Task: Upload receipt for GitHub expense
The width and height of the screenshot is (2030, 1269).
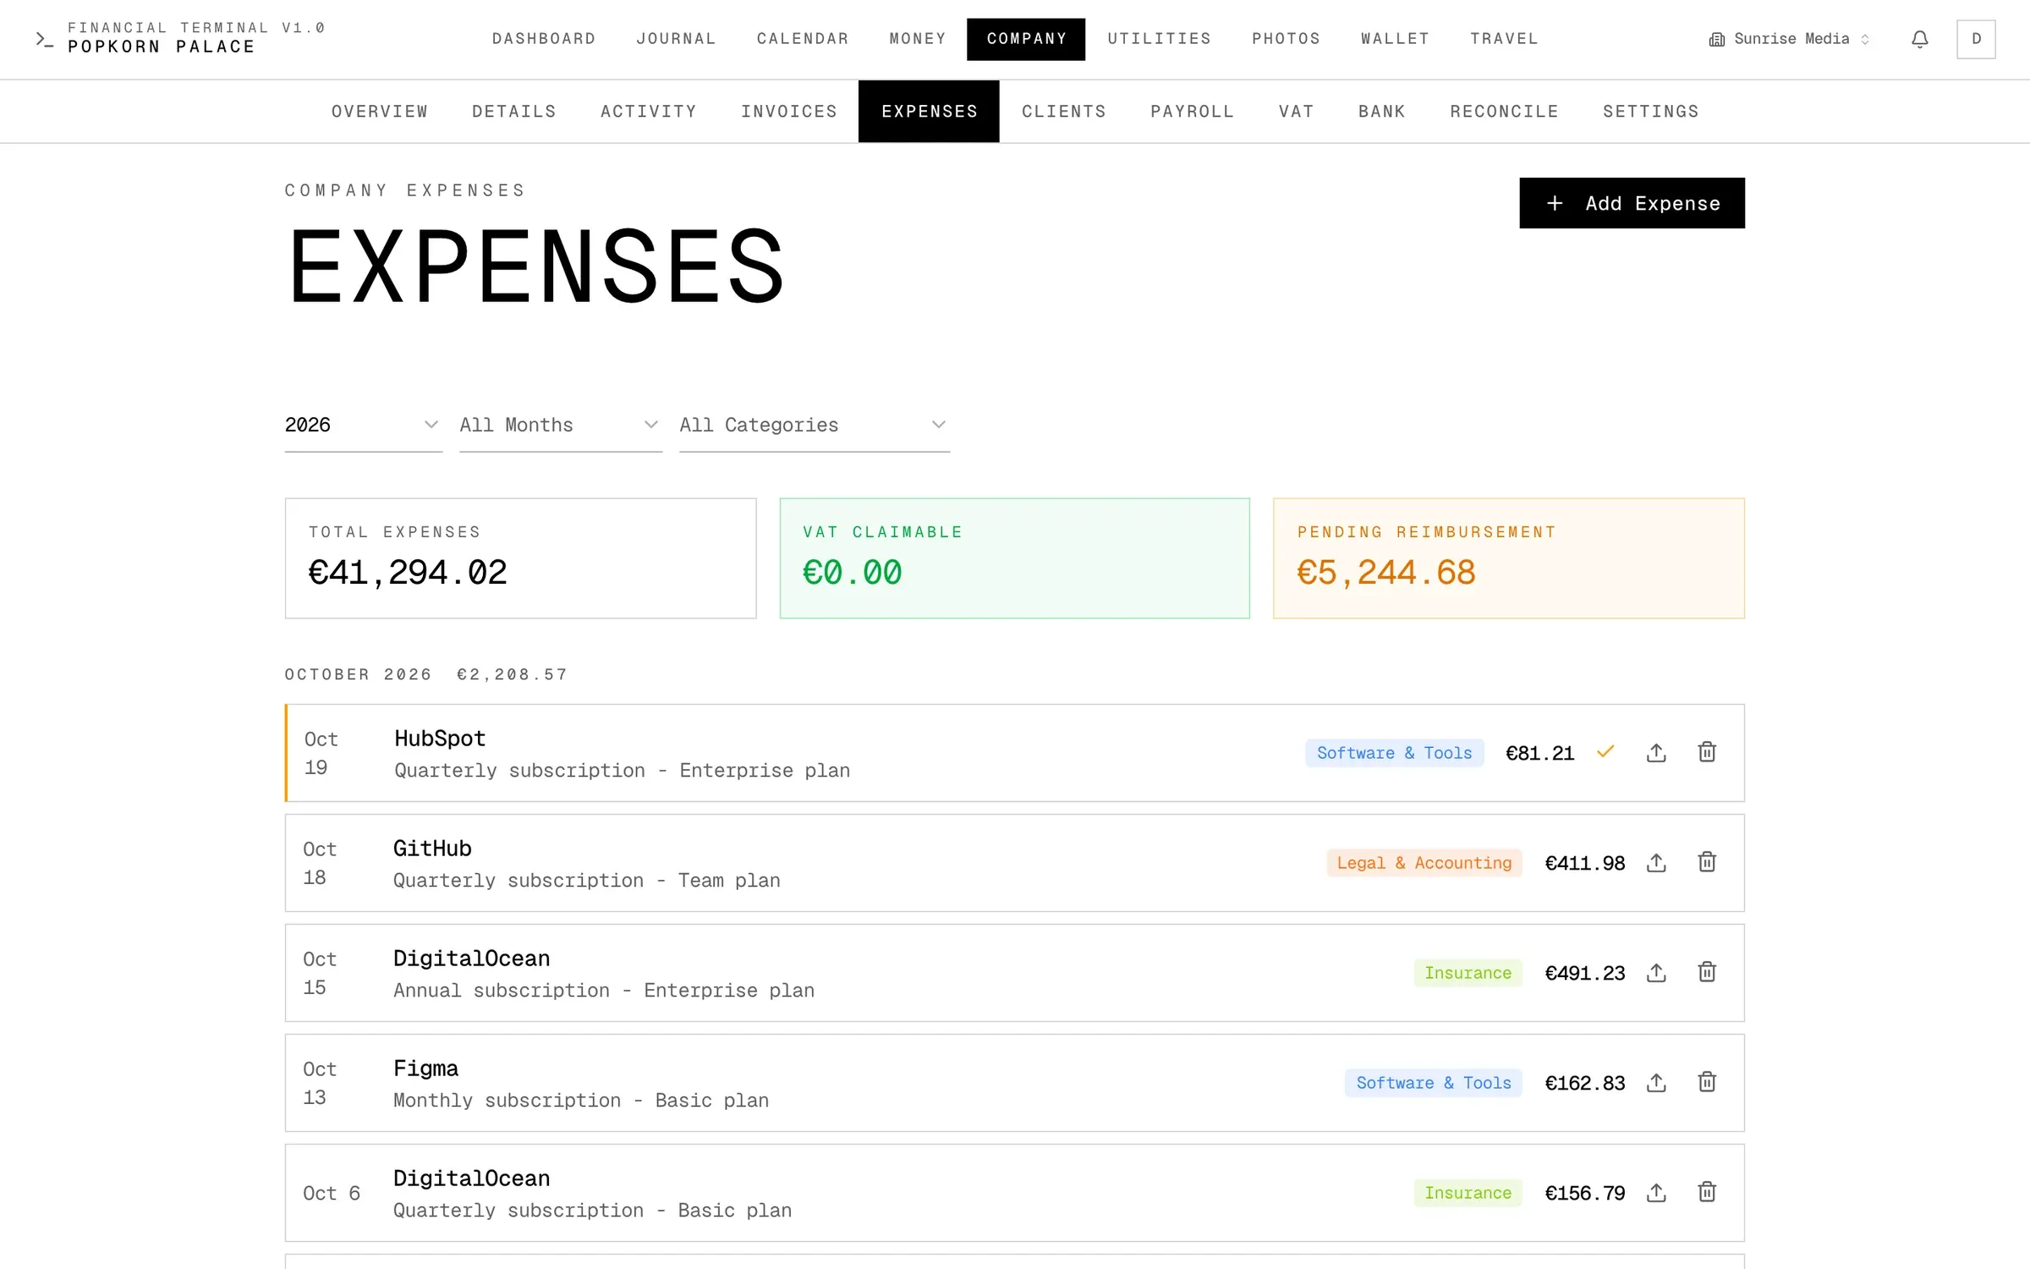Action: point(1656,863)
